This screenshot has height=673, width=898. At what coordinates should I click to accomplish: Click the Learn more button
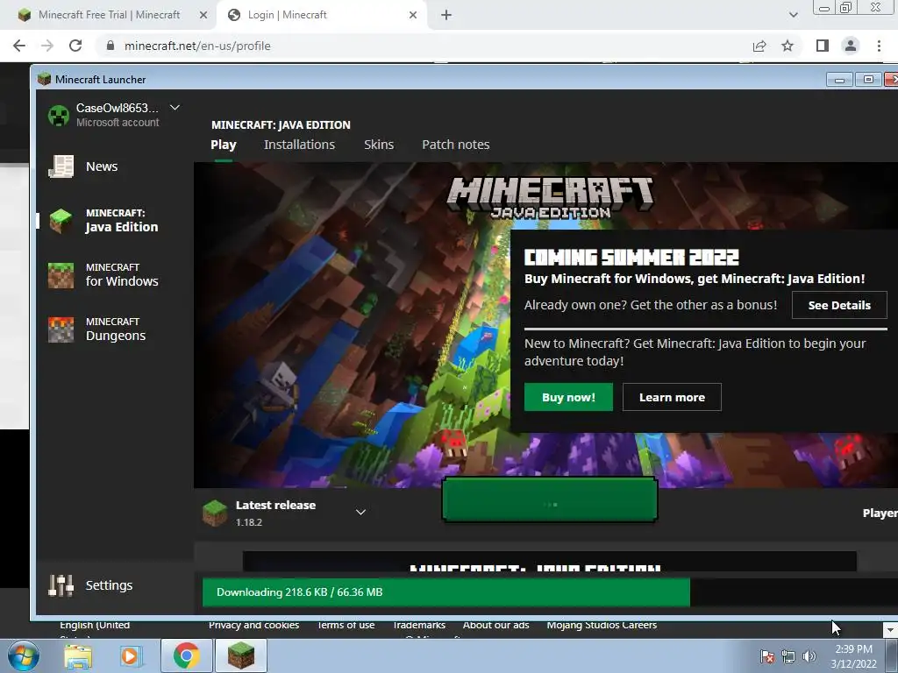click(x=672, y=397)
